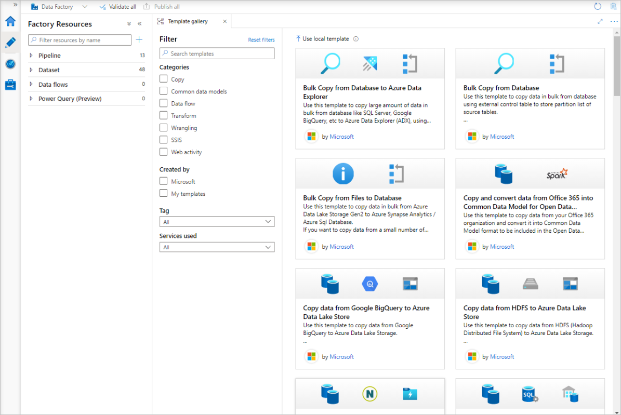The width and height of the screenshot is (621, 415).
Task: Open the Manage toolbox icon
Action: click(10, 84)
